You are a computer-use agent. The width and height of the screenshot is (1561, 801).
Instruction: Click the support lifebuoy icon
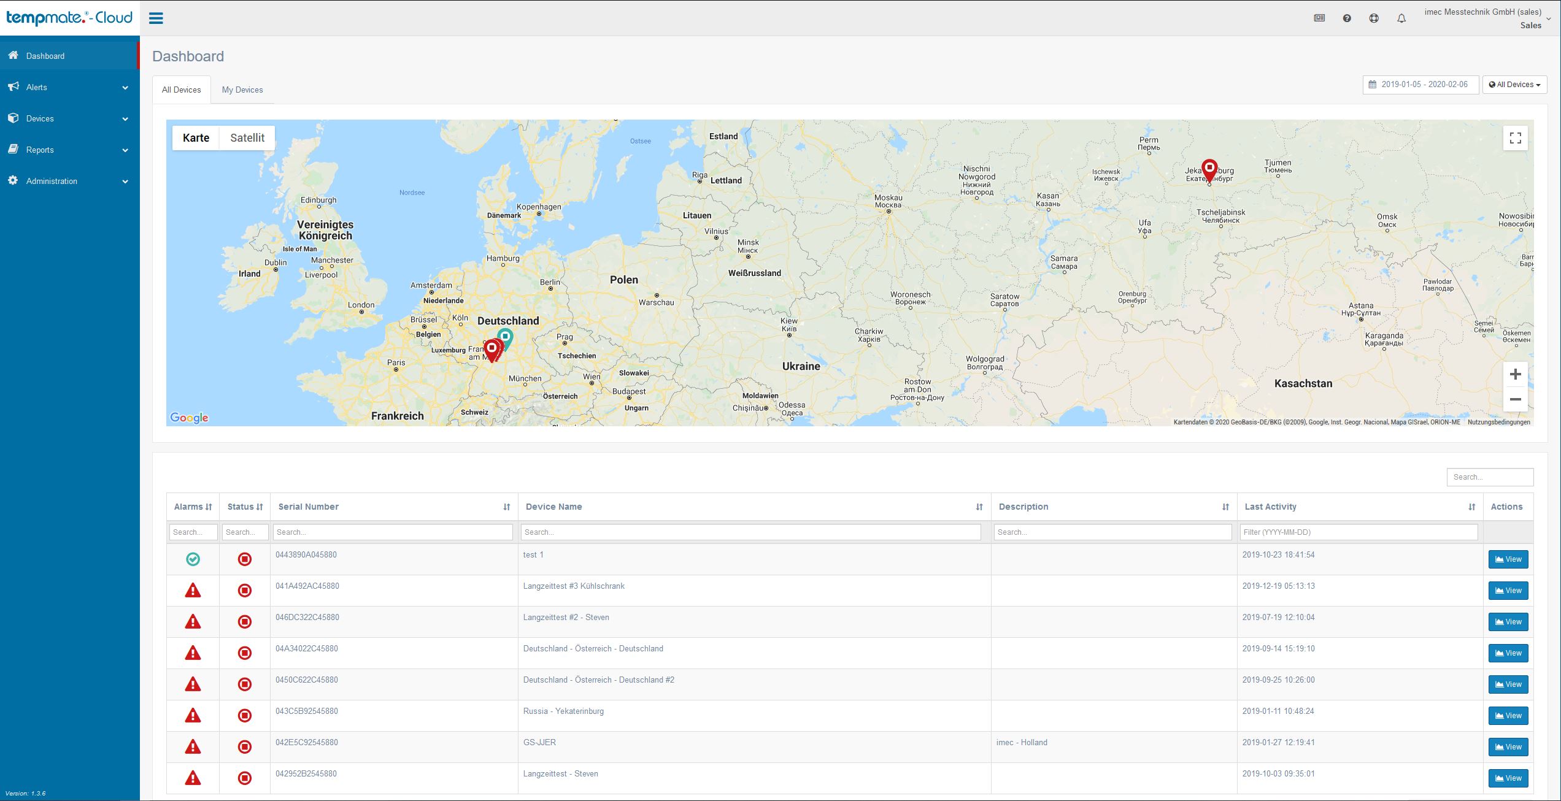click(1374, 18)
